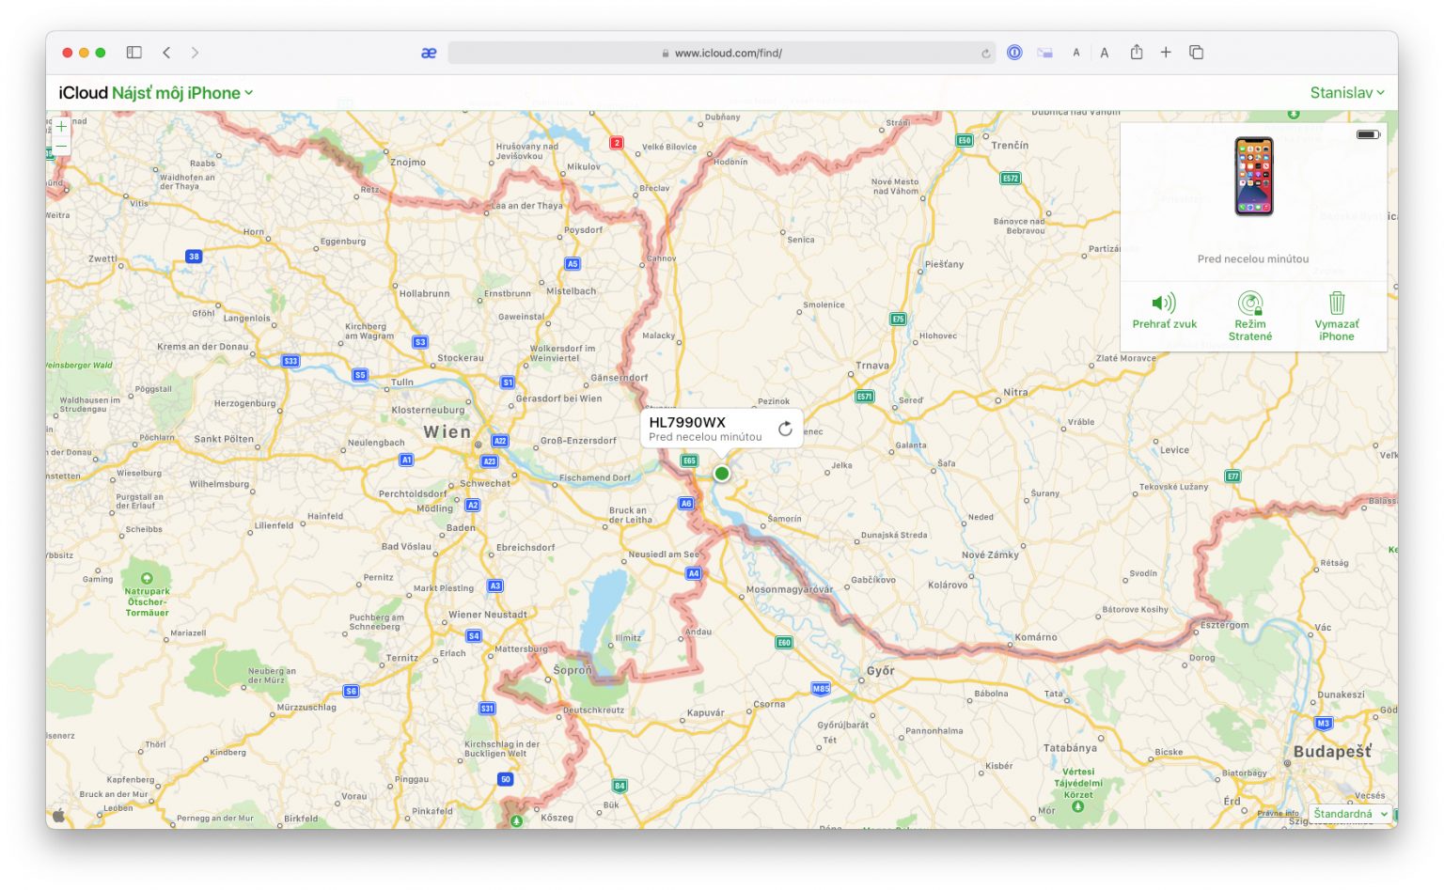Click the E571 road shield near Trnava
Screen dimensions: 1444x890
pyautogui.click(x=864, y=397)
